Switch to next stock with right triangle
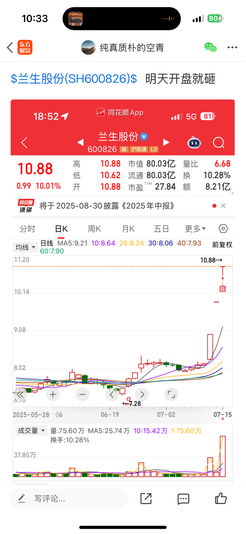 click(166, 142)
